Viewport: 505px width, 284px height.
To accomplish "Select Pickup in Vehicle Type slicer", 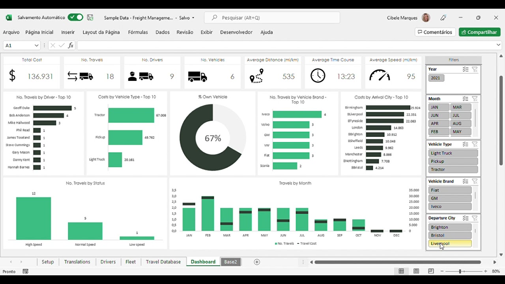I will (453, 161).
